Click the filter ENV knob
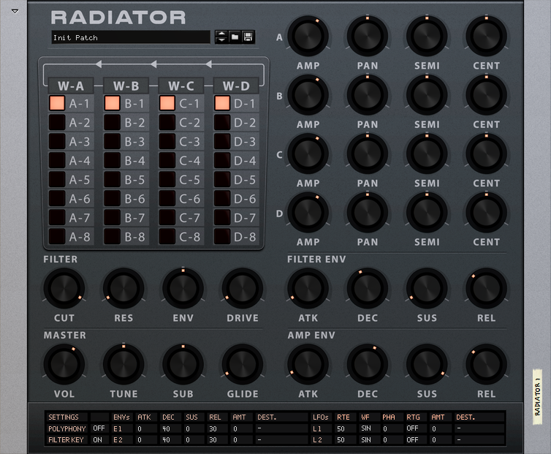 [183, 288]
